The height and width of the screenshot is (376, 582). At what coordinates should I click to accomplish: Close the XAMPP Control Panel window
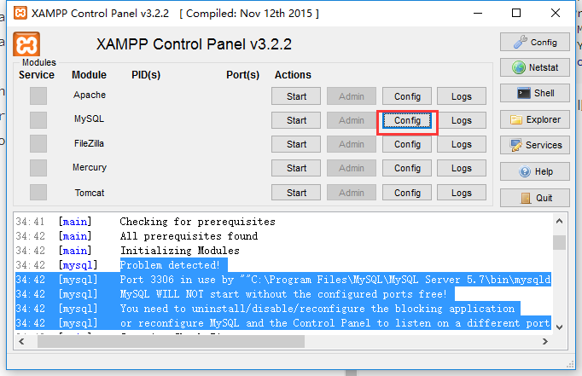pyautogui.click(x=556, y=13)
